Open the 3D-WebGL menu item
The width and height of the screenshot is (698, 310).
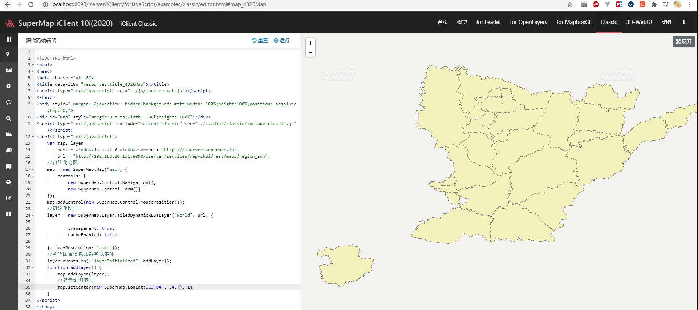click(640, 22)
